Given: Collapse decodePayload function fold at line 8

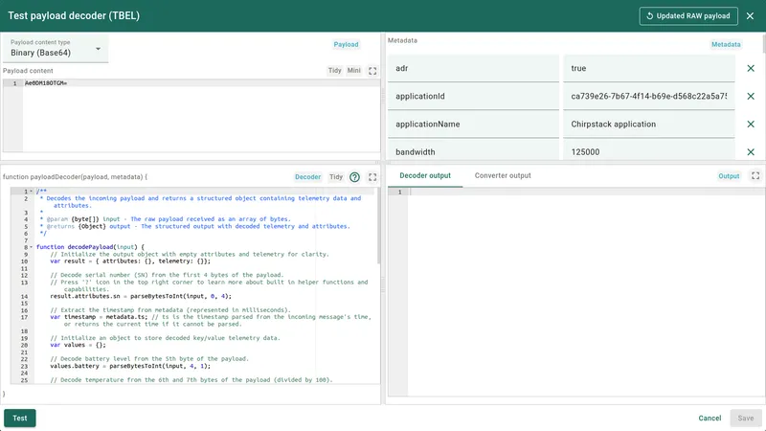Looking at the screenshot, I should click(x=32, y=247).
